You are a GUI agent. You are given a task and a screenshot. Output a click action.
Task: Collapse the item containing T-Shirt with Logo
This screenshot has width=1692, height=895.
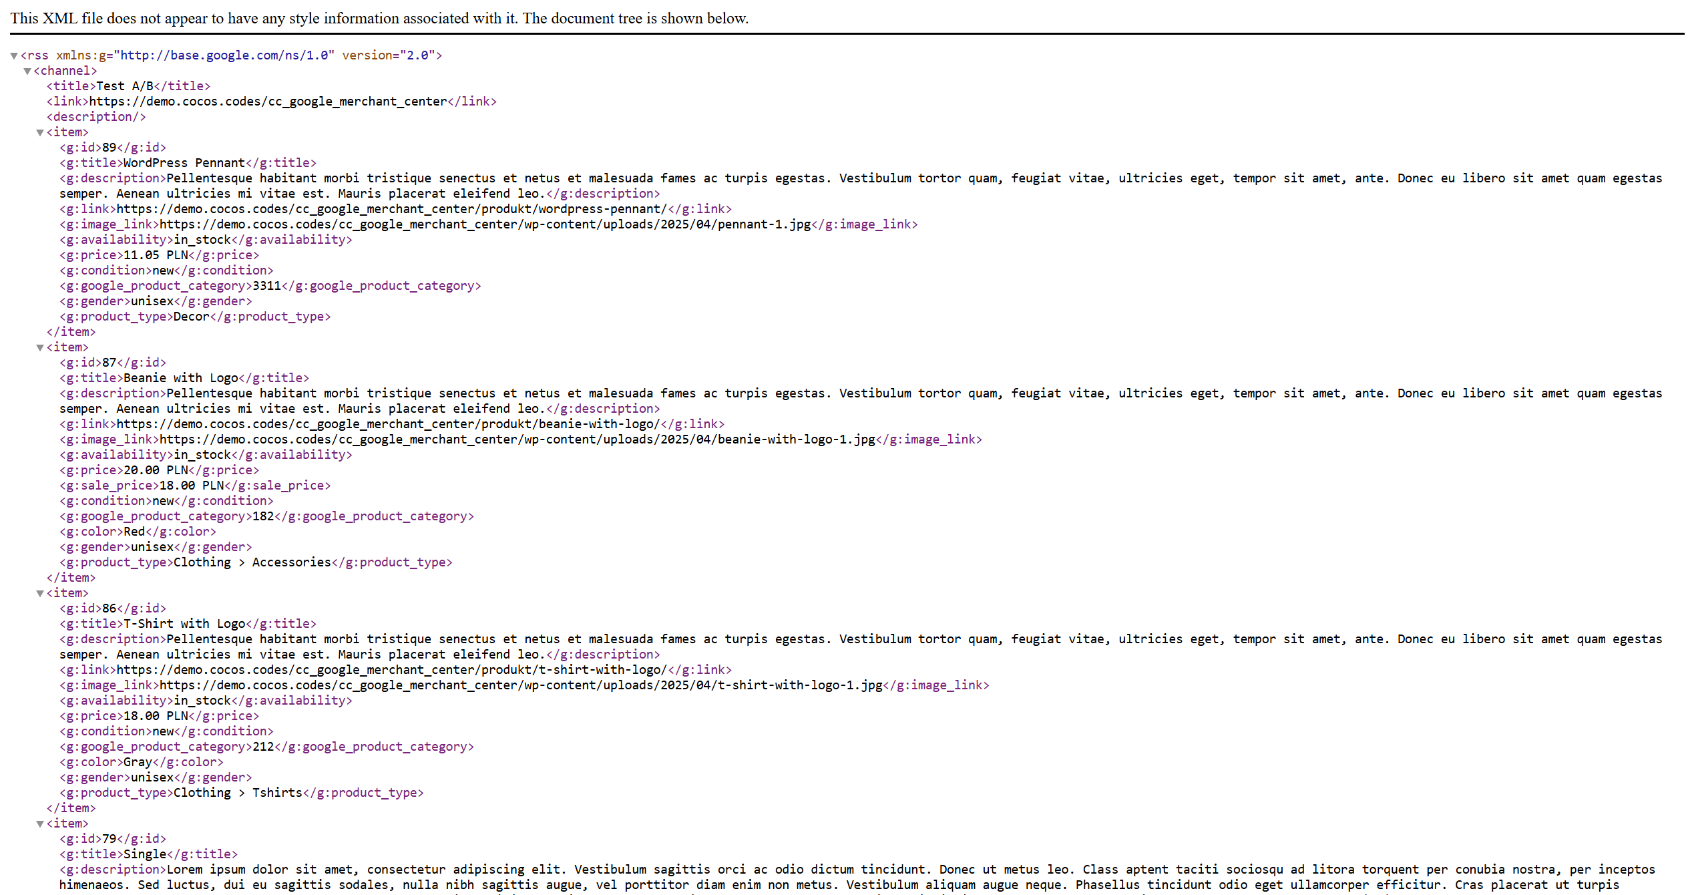pos(40,594)
